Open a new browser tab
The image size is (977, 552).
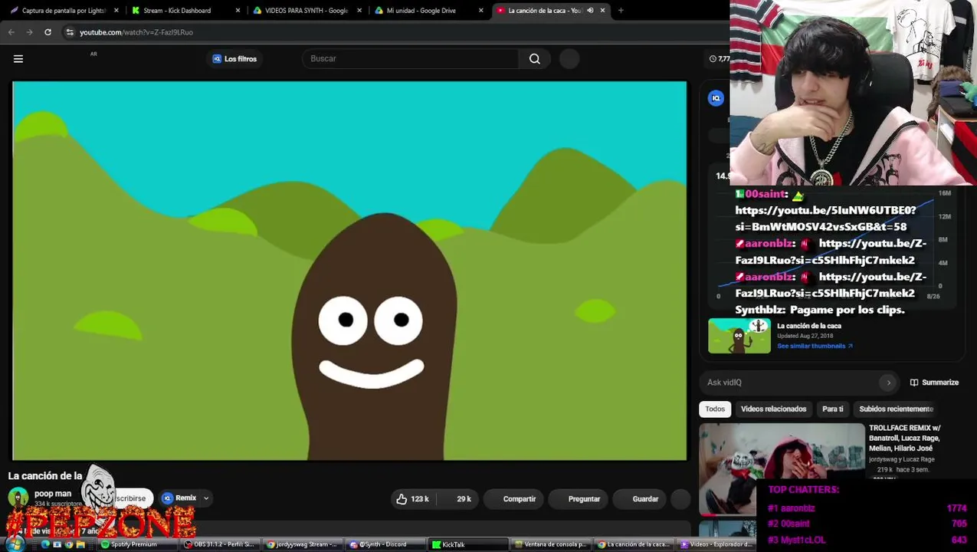click(x=621, y=11)
